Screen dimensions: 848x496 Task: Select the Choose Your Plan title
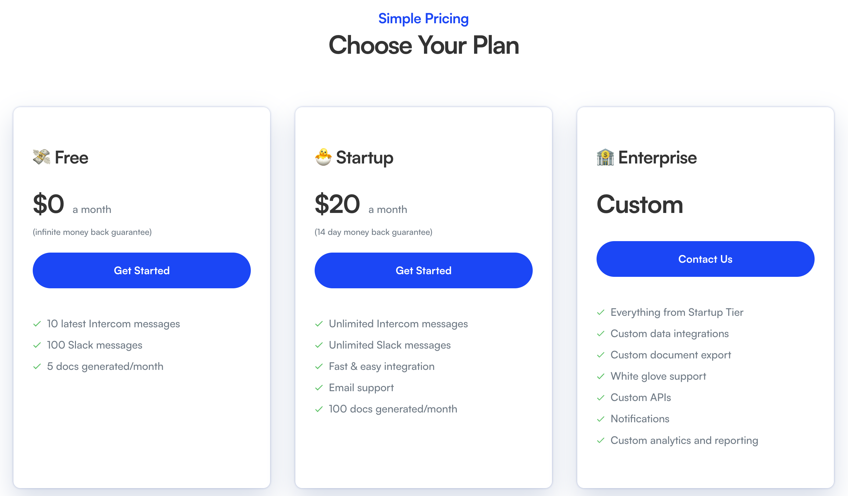pos(424,45)
